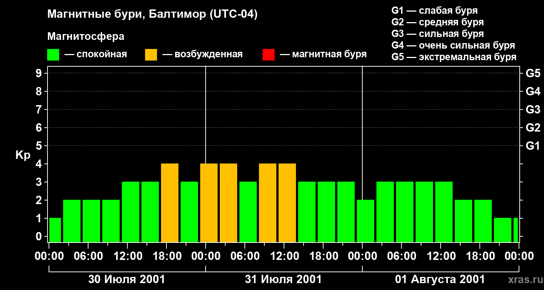This screenshot has width=544, height=290.
Task: Click the "G5 — экстремальная буря" legend entry
Action: coord(454,57)
